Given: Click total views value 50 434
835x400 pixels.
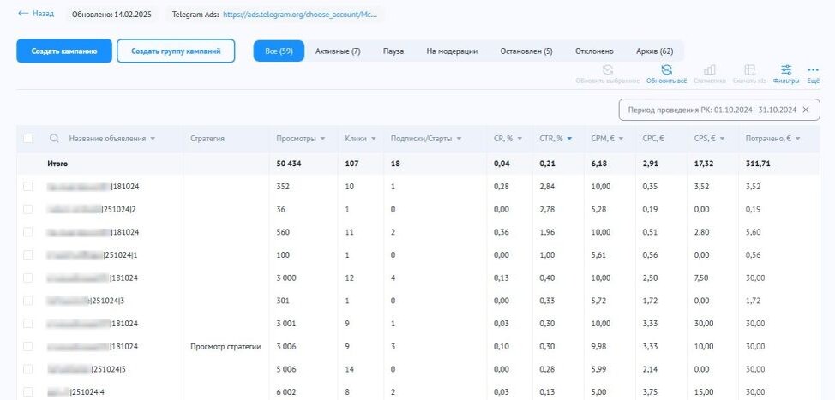Looking at the screenshot, I should pyautogui.click(x=289, y=164).
